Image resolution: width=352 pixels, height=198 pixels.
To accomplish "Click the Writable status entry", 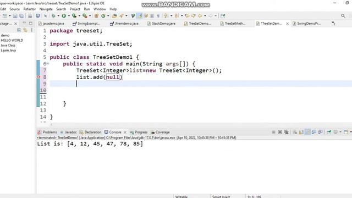I will (182, 197).
